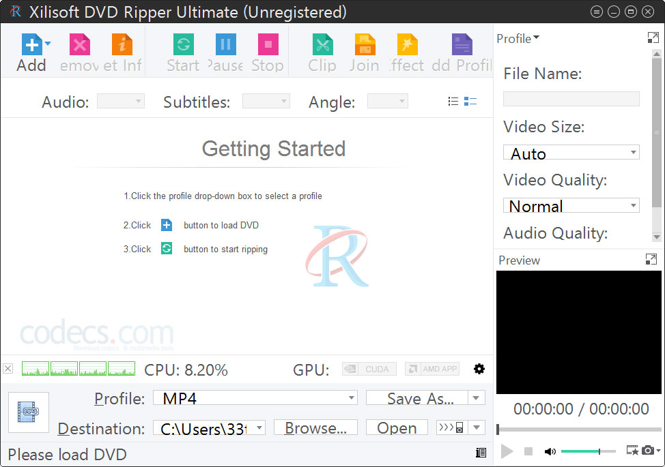
Task: Click the green Start ripping icon
Action: point(184,44)
